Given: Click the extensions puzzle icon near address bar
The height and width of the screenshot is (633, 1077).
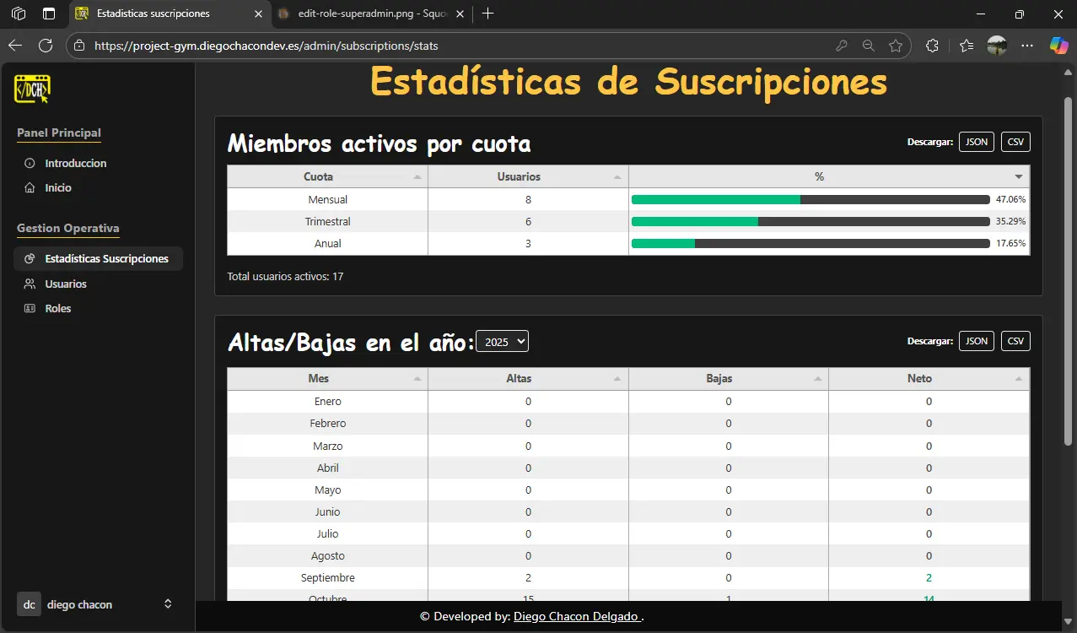Looking at the screenshot, I should (931, 46).
